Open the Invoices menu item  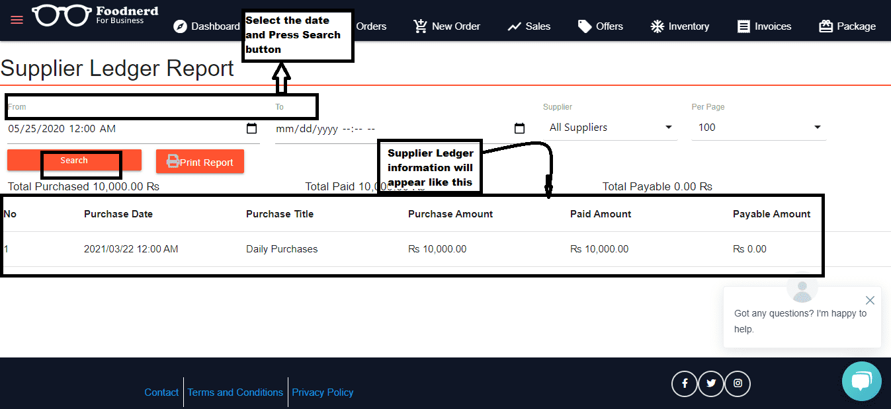[765, 26]
